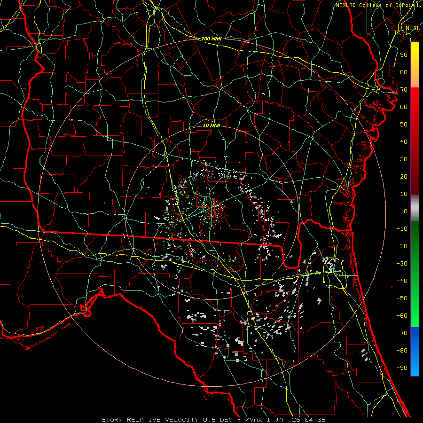Click the -10 value on the velocity scale
This screenshot has width=423, height=423.
click(402, 229)
